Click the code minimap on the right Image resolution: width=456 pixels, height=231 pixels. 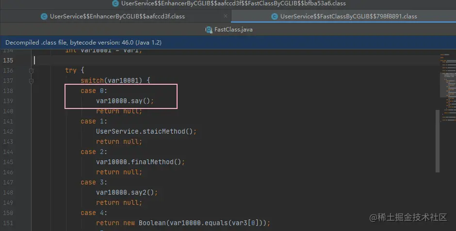tap(448, 87)
